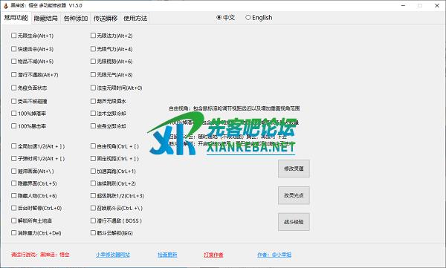446x268 pixels.
Task: Click the 战斗经验 button
Action: pos(294,222)
